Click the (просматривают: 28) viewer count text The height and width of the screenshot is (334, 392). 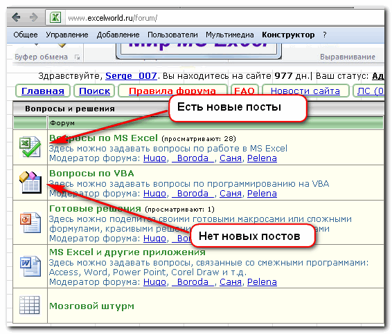pyautogui.click(x=199, y=138)
